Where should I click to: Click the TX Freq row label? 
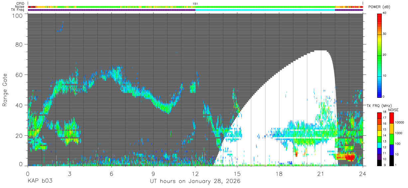click(18, 10)
